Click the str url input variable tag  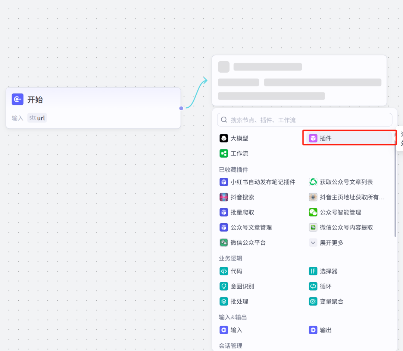(37, 118)
